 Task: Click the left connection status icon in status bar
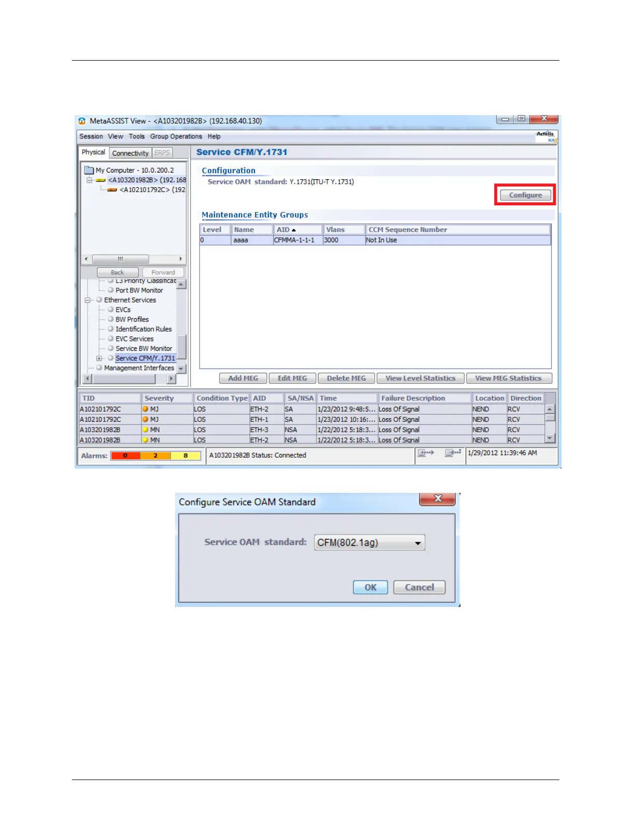[x=426, y=453]
